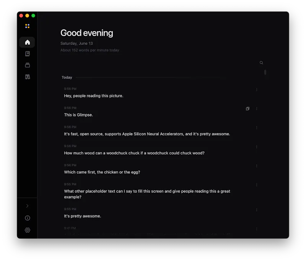Open options menu for the chicken or egg entry

pyautogui.click(x=257, y=166)
